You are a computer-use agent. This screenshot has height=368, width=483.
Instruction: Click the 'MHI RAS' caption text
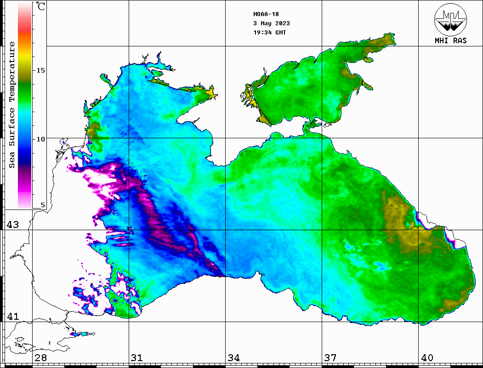(x=451, y=40)
